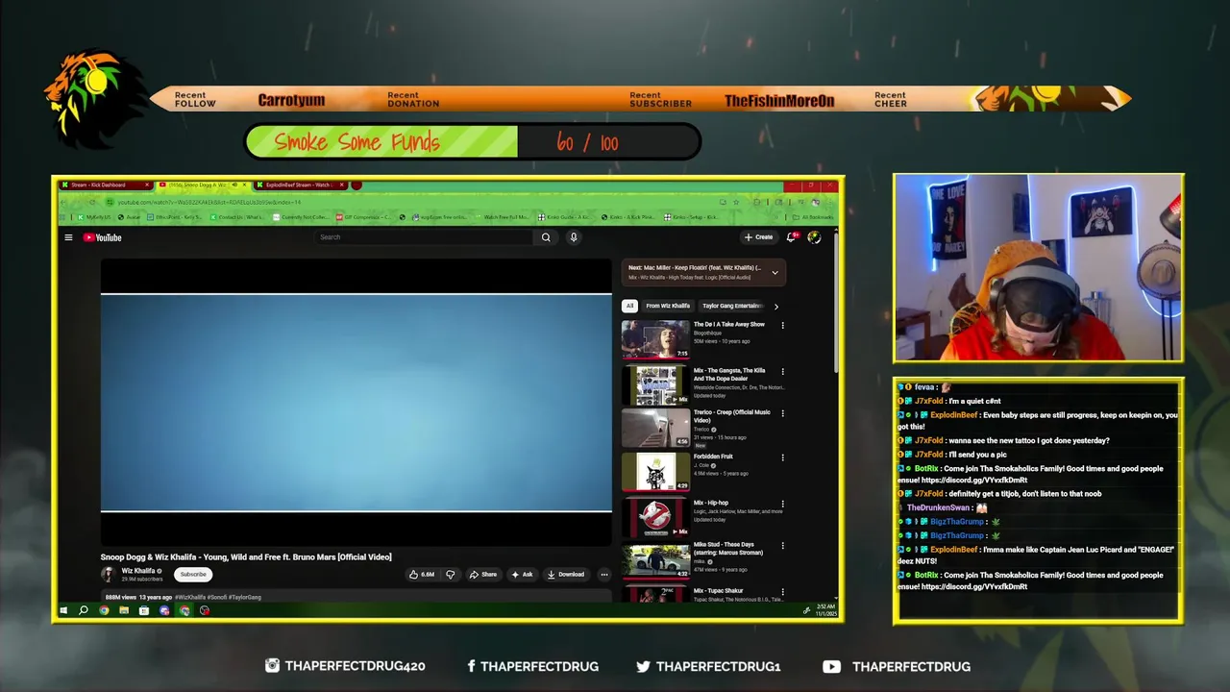Subscribe to Wiz Khalifa channel

[193, 574]
